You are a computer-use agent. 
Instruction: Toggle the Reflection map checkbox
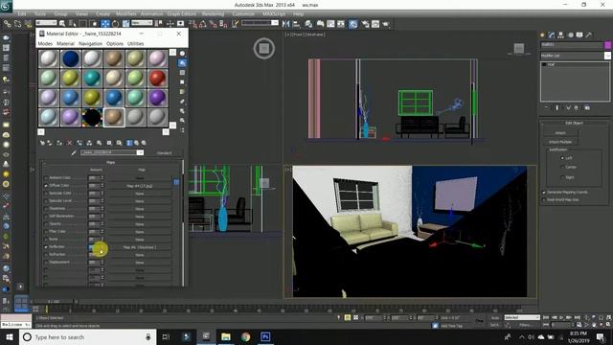click(x=46, y=247)
